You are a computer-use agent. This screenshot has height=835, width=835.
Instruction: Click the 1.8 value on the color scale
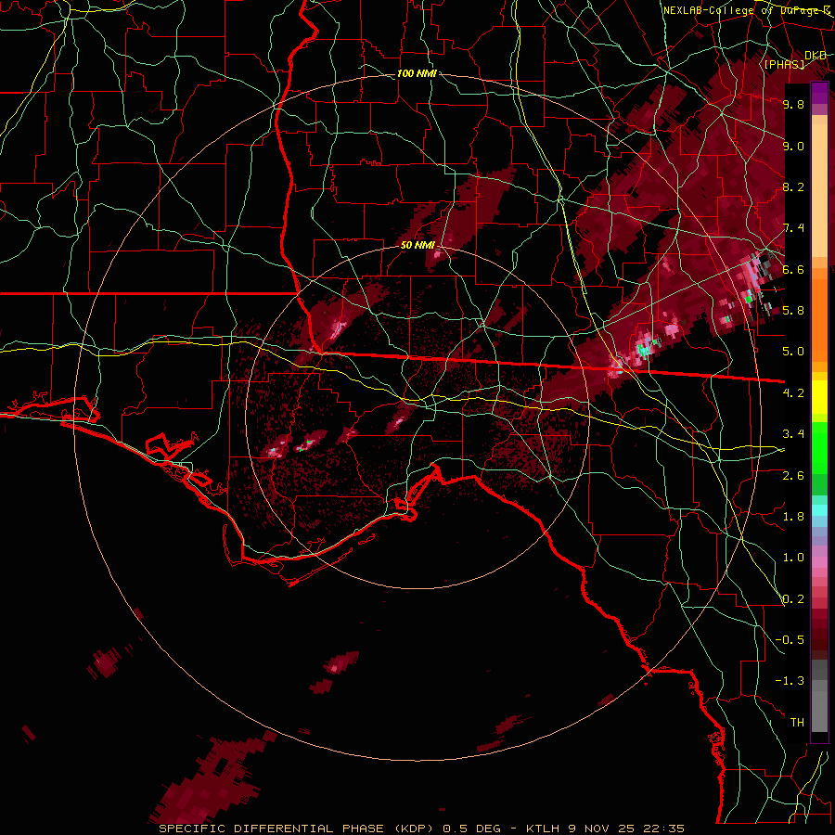coord(793,517)
